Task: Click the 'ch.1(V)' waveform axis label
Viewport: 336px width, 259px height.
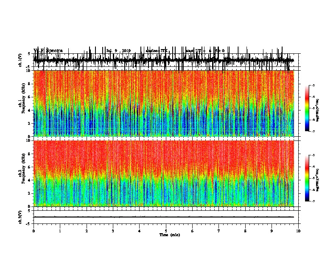Action: coord(20,60)
